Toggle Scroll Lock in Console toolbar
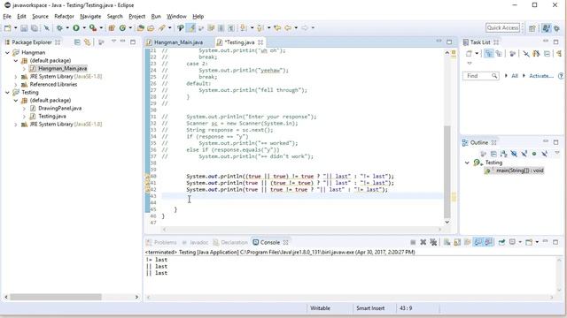Screen dimensions: 567x318 point(457,242)
